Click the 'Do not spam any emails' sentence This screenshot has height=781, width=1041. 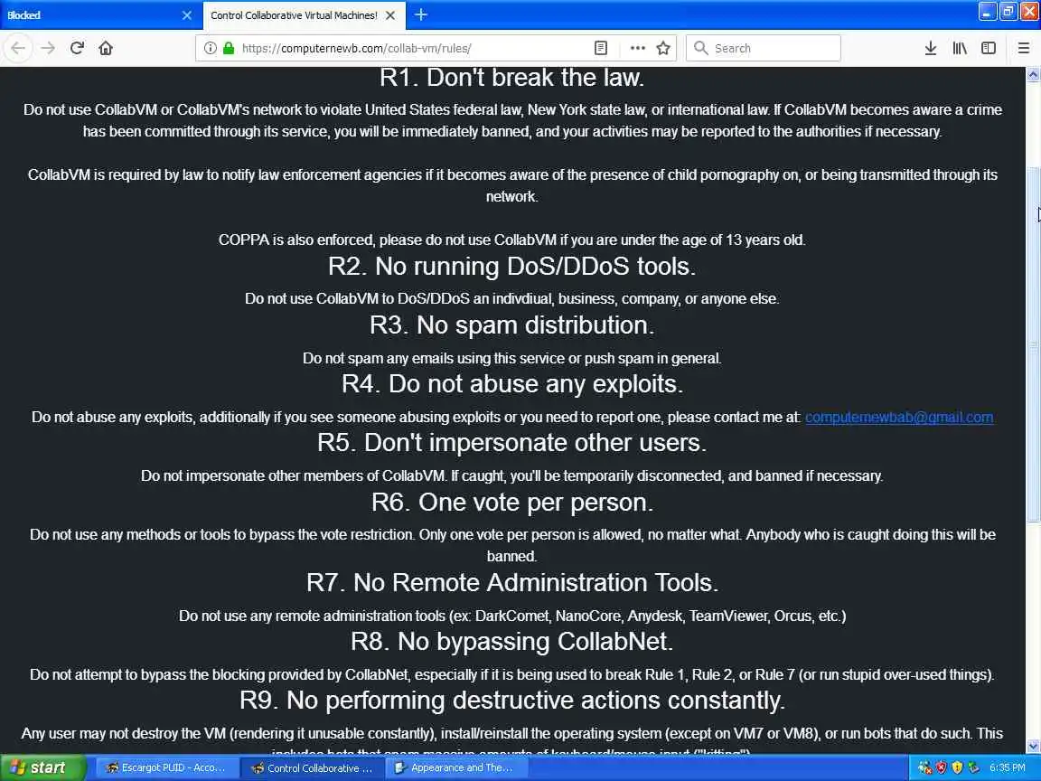[511, 358]
